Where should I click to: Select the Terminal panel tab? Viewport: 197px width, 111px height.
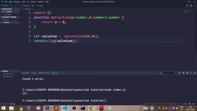[54, 73]
